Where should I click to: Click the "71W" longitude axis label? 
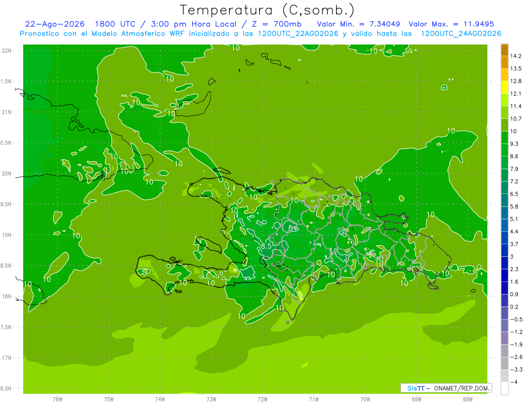tap(314, 399)
